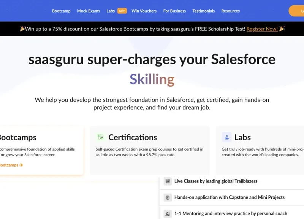Select the Certifications card heading
Image resolution: width=304 pixels, height=219 pixels.
coord(133,137)
